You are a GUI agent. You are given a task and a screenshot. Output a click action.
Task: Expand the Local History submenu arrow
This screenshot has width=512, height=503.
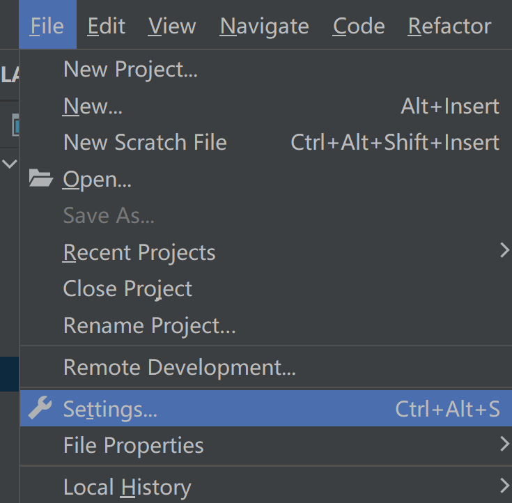[x=505, y=486]
